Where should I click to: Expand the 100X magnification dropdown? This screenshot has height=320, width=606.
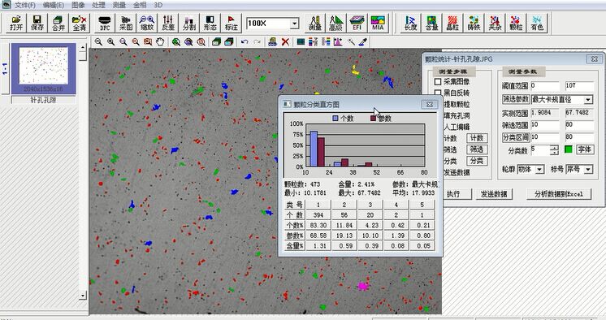pos(294,24)
